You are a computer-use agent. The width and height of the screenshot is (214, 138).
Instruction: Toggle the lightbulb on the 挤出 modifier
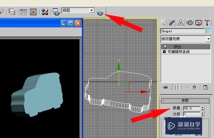[165, 47]
